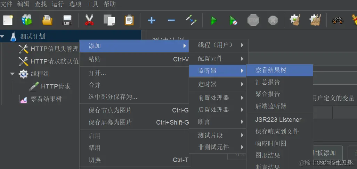
Task: Select 添加 in the context menu
Action: pyautogui.click(x=134, y=46)
